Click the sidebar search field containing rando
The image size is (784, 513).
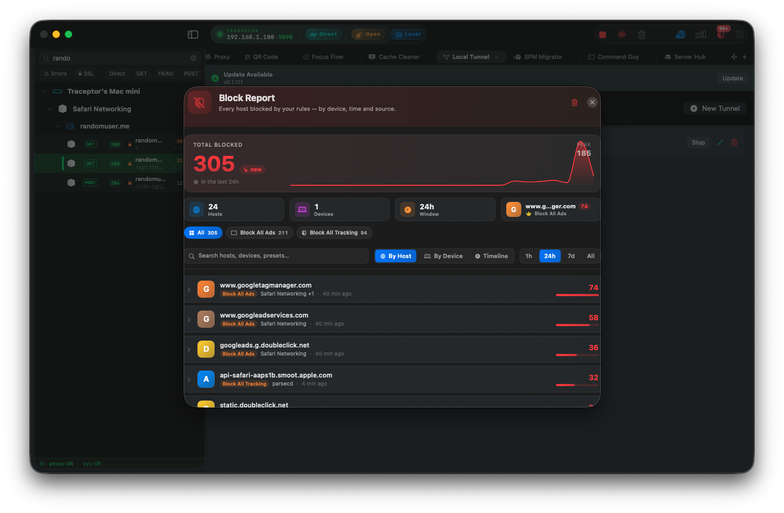pos(120,58)
